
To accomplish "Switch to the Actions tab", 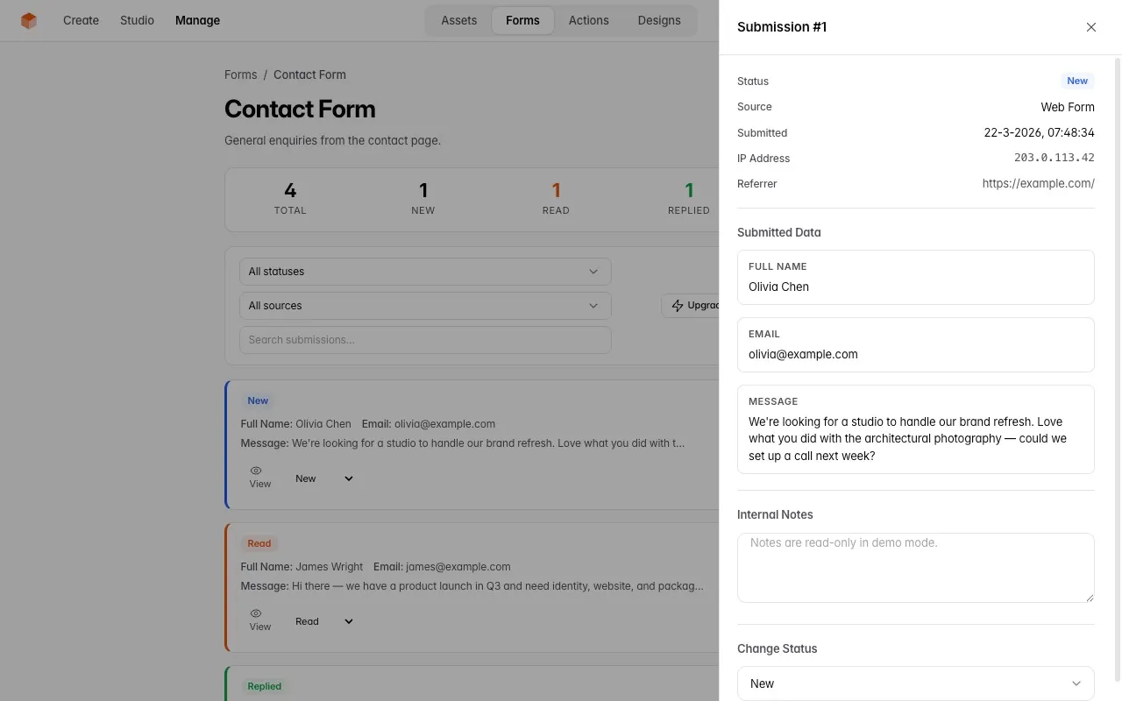I will pos(588,19).
